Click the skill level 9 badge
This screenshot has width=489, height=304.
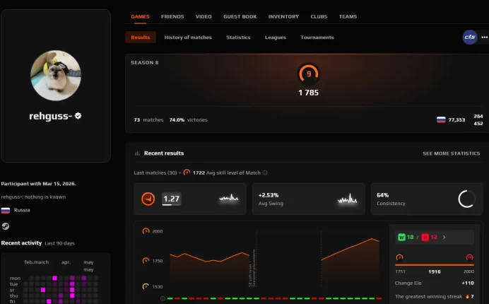tap(308, 74)
